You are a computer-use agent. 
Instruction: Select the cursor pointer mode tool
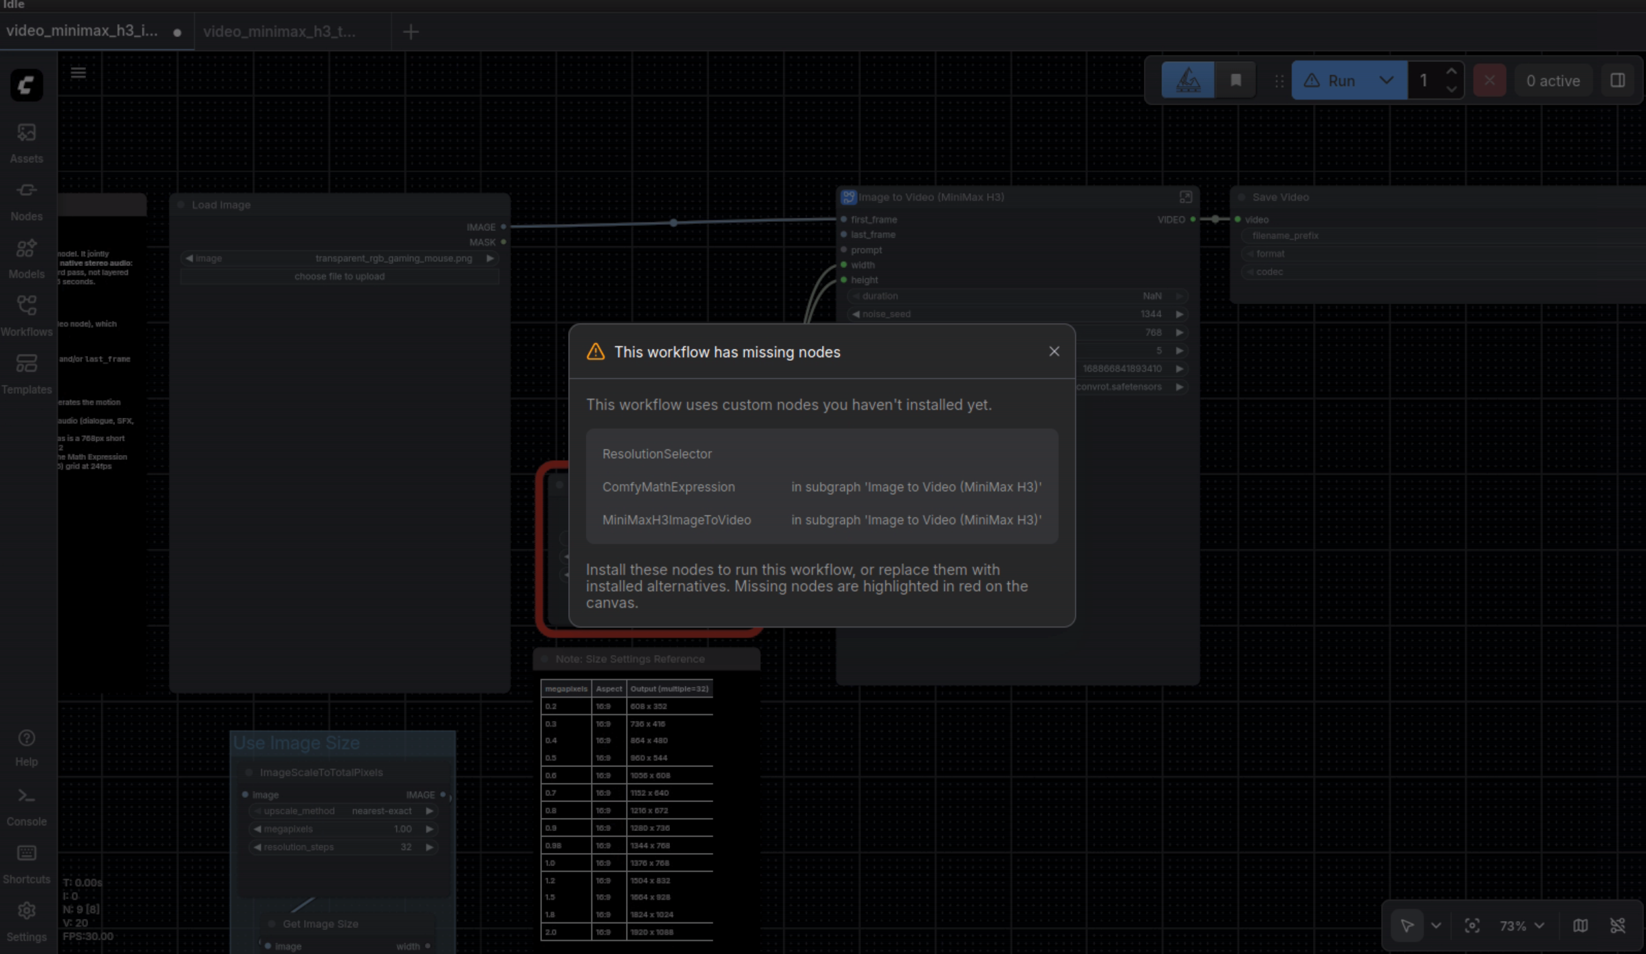[1407, 925]
